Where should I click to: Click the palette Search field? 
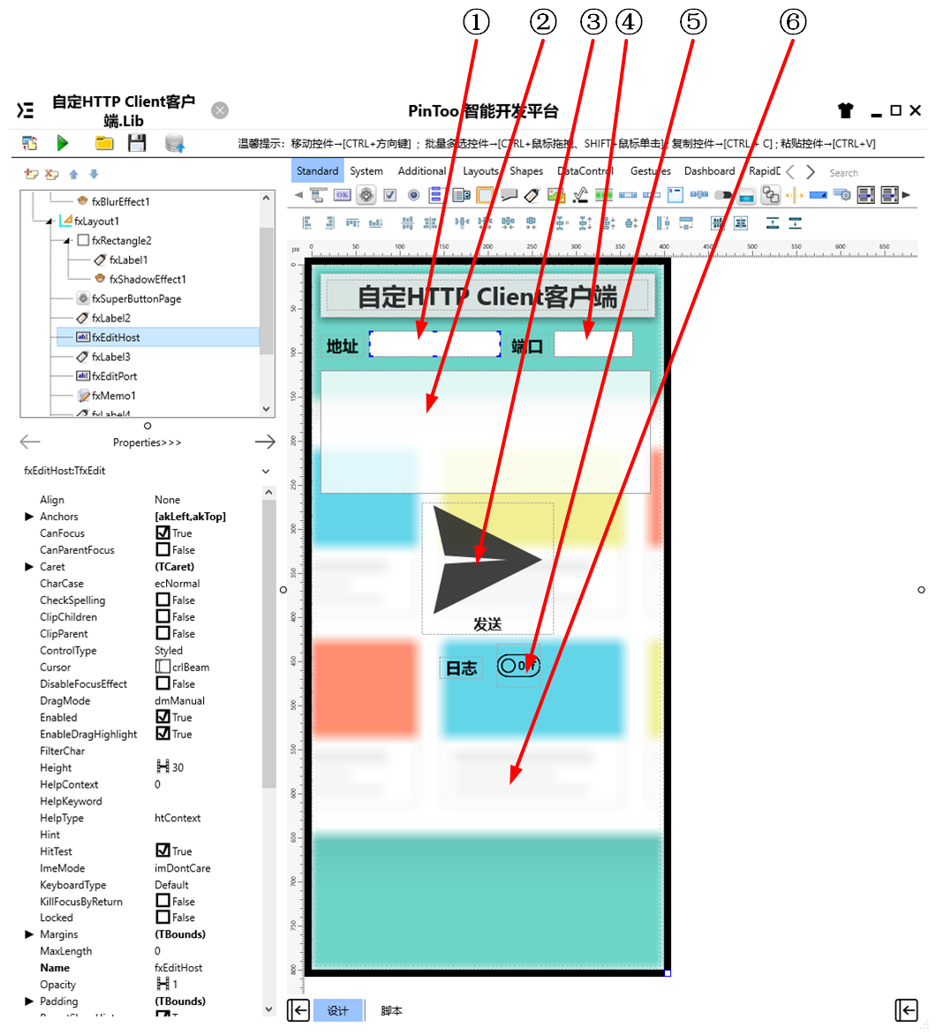[x=843, y=172]
